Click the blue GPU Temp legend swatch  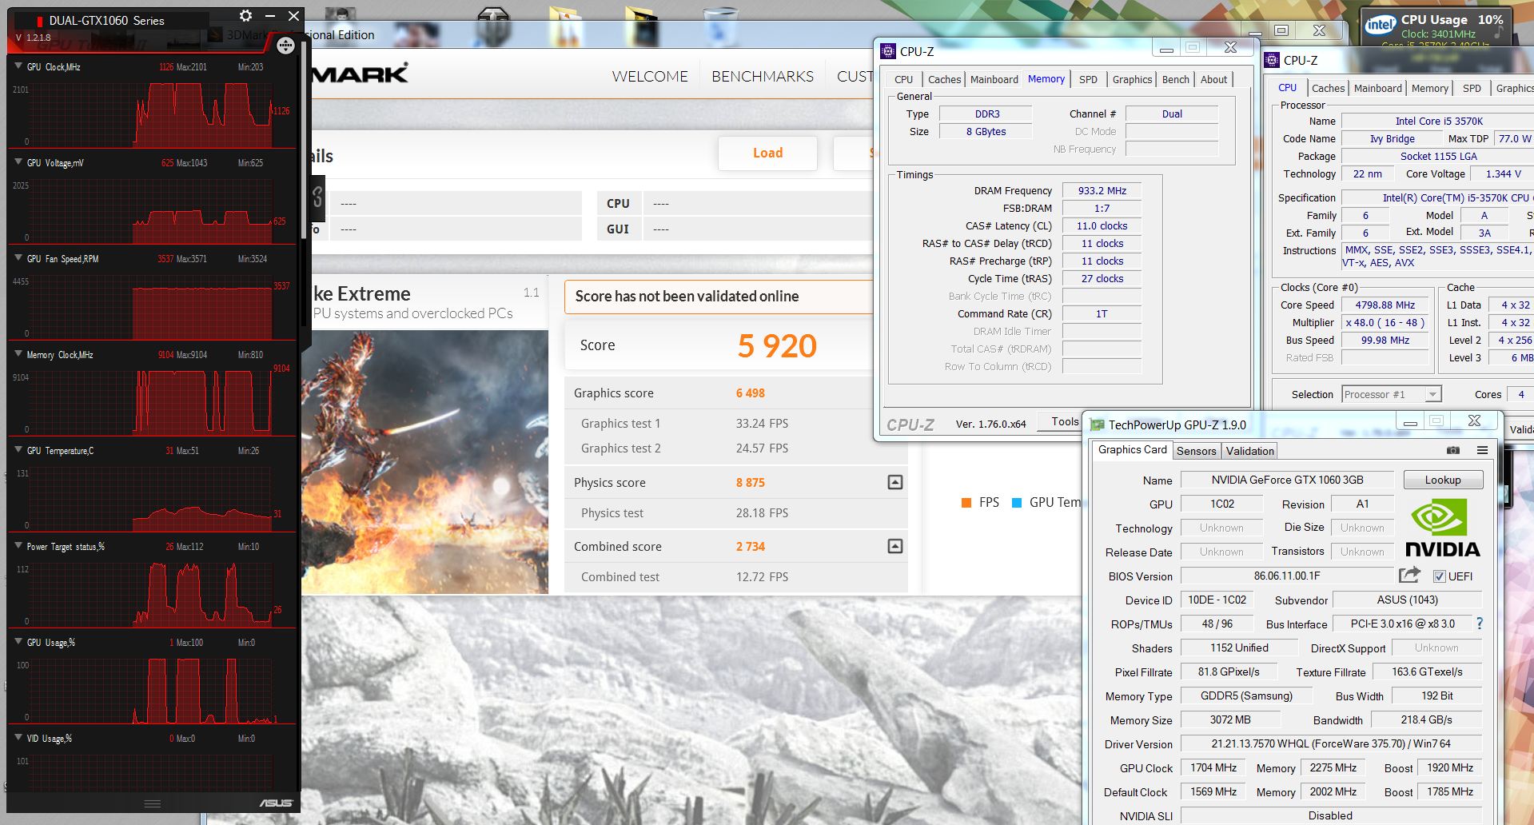coord(1017,503)
